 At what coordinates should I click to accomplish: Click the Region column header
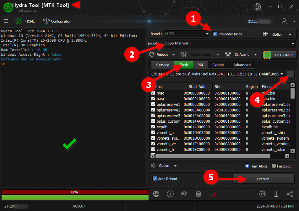pos(252,86)
